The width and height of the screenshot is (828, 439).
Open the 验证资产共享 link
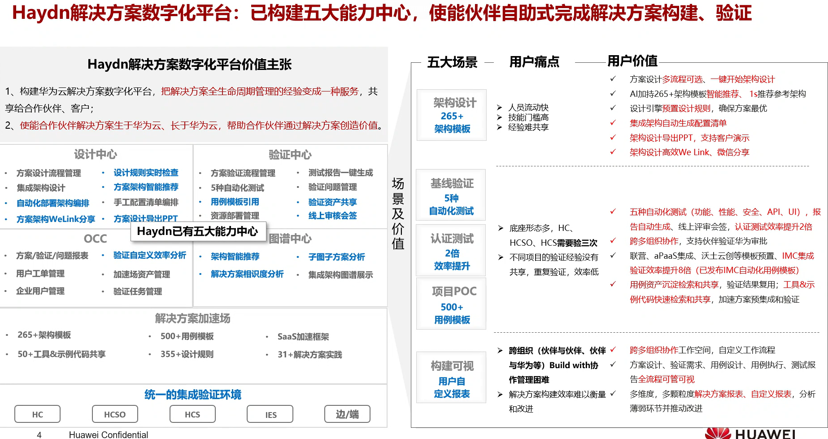click(x=332, y=202)
